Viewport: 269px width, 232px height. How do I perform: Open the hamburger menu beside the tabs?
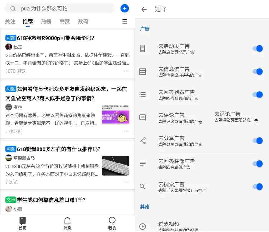(x=125, y=21)
